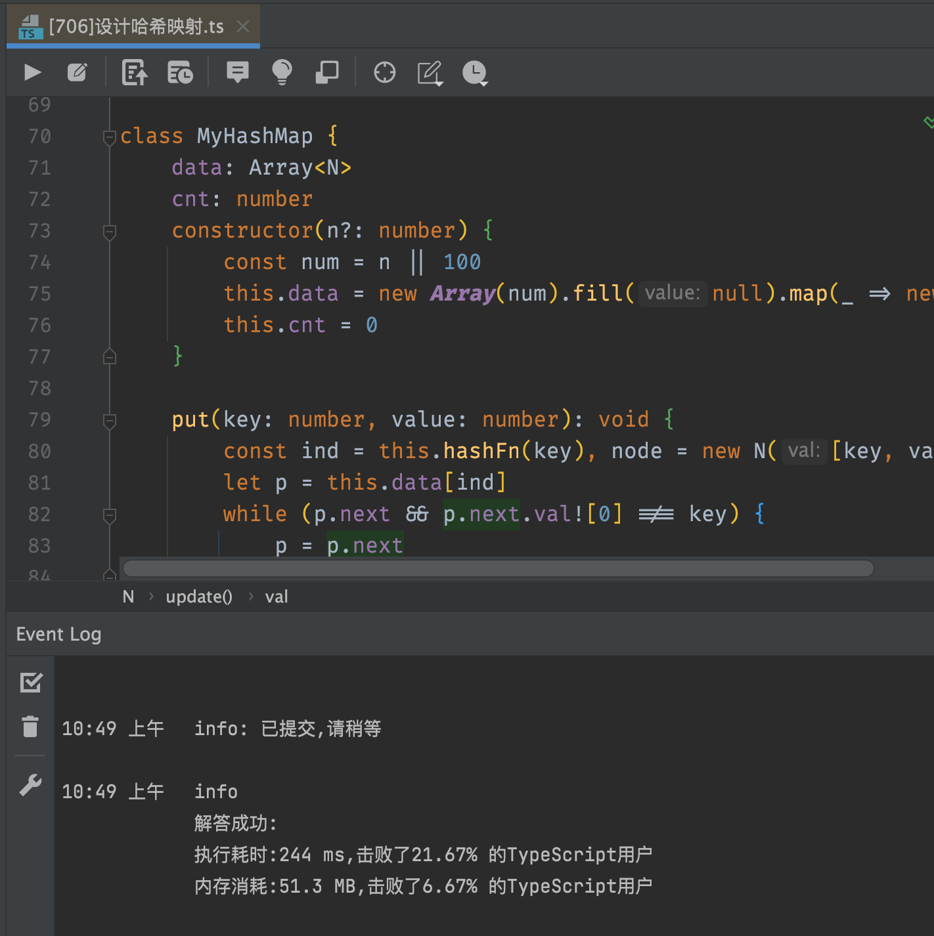Click the 执行耗时:244 ms log line
The width and height of the screenshot is (934, 936).
coord(423,855)
